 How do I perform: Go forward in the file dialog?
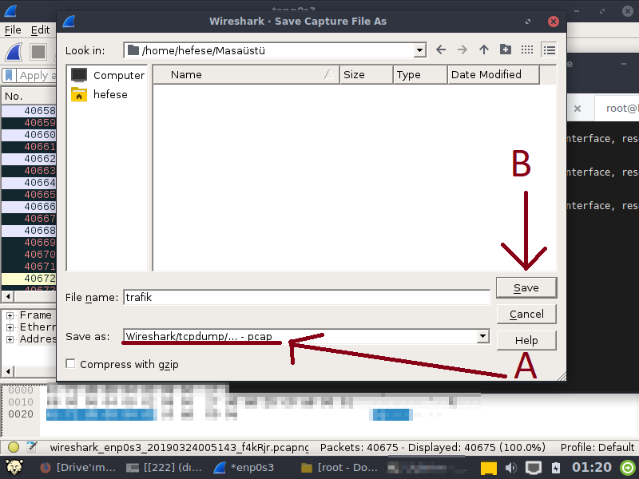(x=462, y=50)
